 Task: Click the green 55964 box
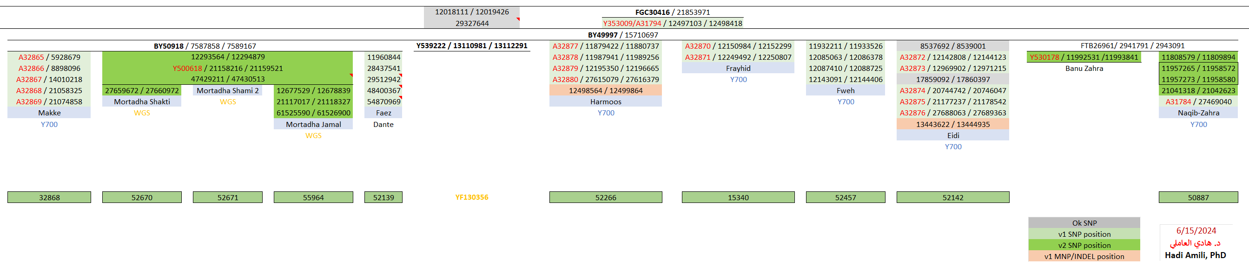click(x=313, y=197)
